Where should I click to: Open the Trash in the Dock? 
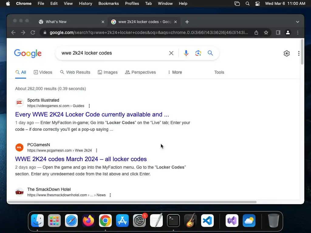[274, 221]
